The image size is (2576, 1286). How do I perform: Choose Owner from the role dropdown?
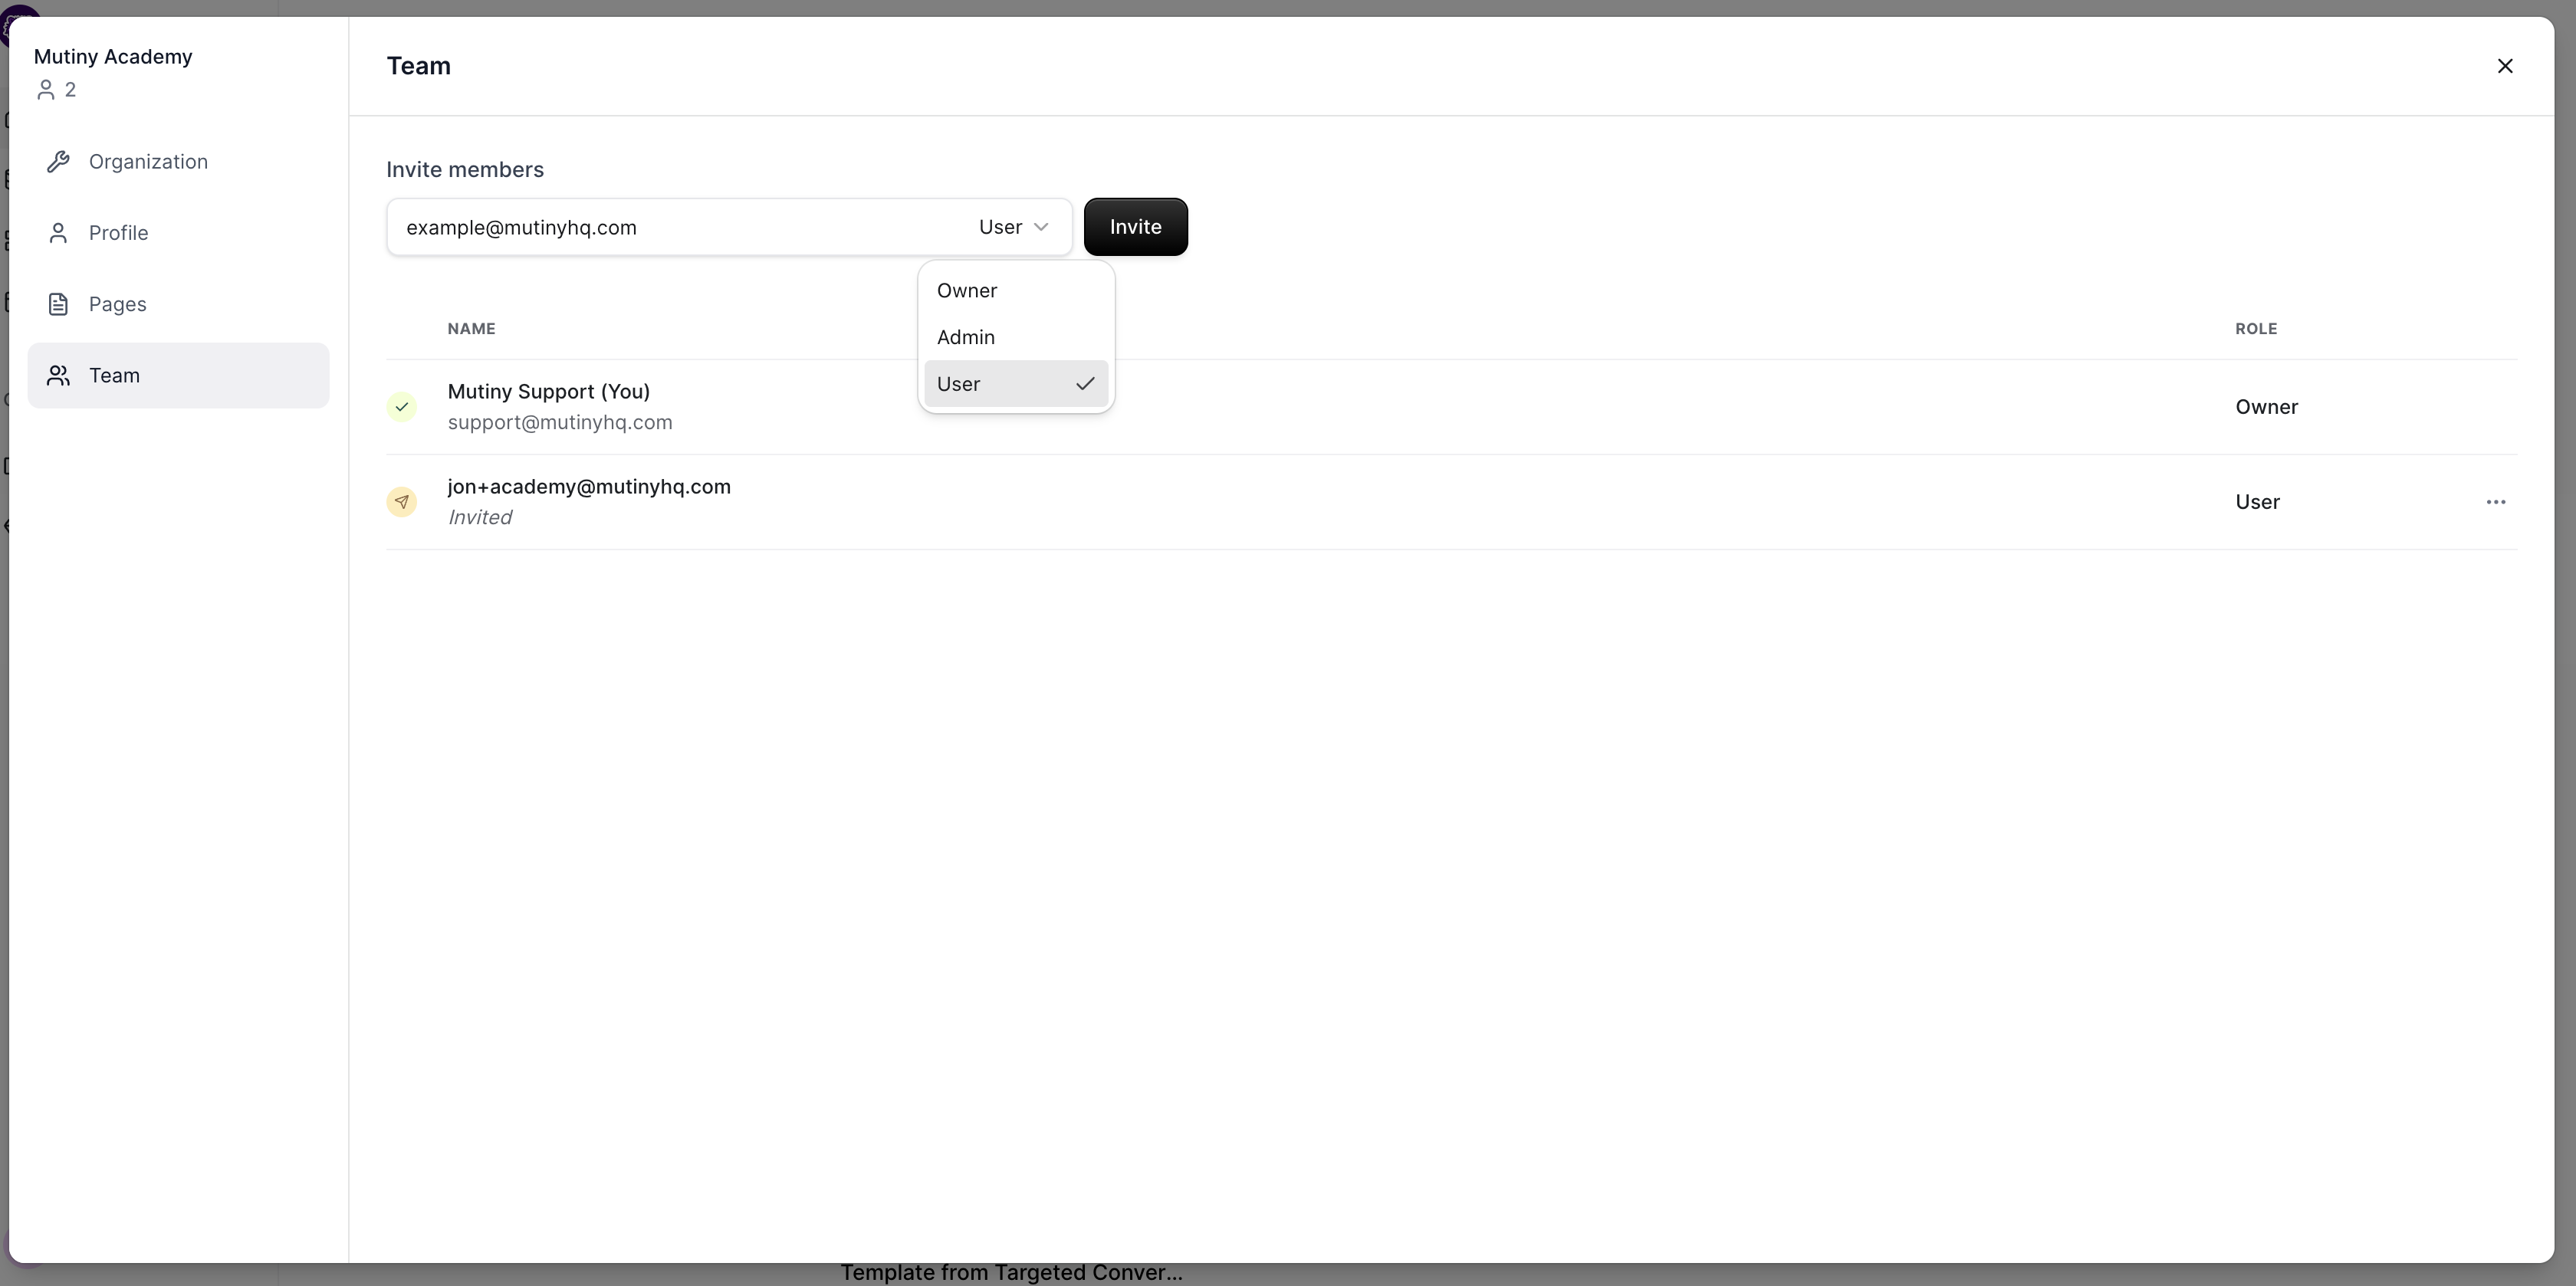(1016, 291)
